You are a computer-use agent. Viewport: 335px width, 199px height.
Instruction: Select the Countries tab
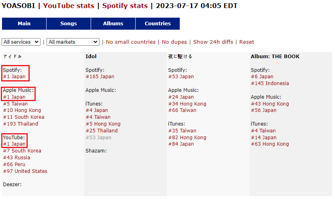click(158, 24)
